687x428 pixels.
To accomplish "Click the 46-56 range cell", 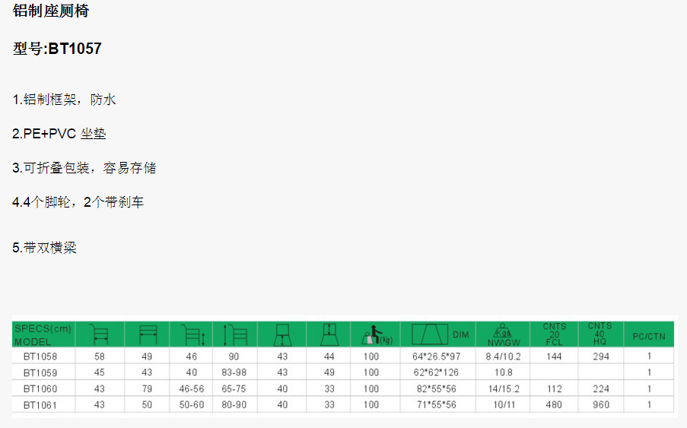I will [192, 388].
